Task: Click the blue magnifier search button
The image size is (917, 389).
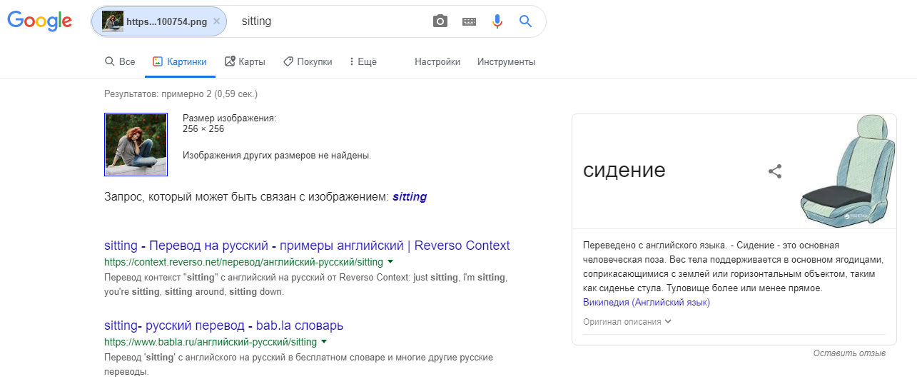Action: 526,21
